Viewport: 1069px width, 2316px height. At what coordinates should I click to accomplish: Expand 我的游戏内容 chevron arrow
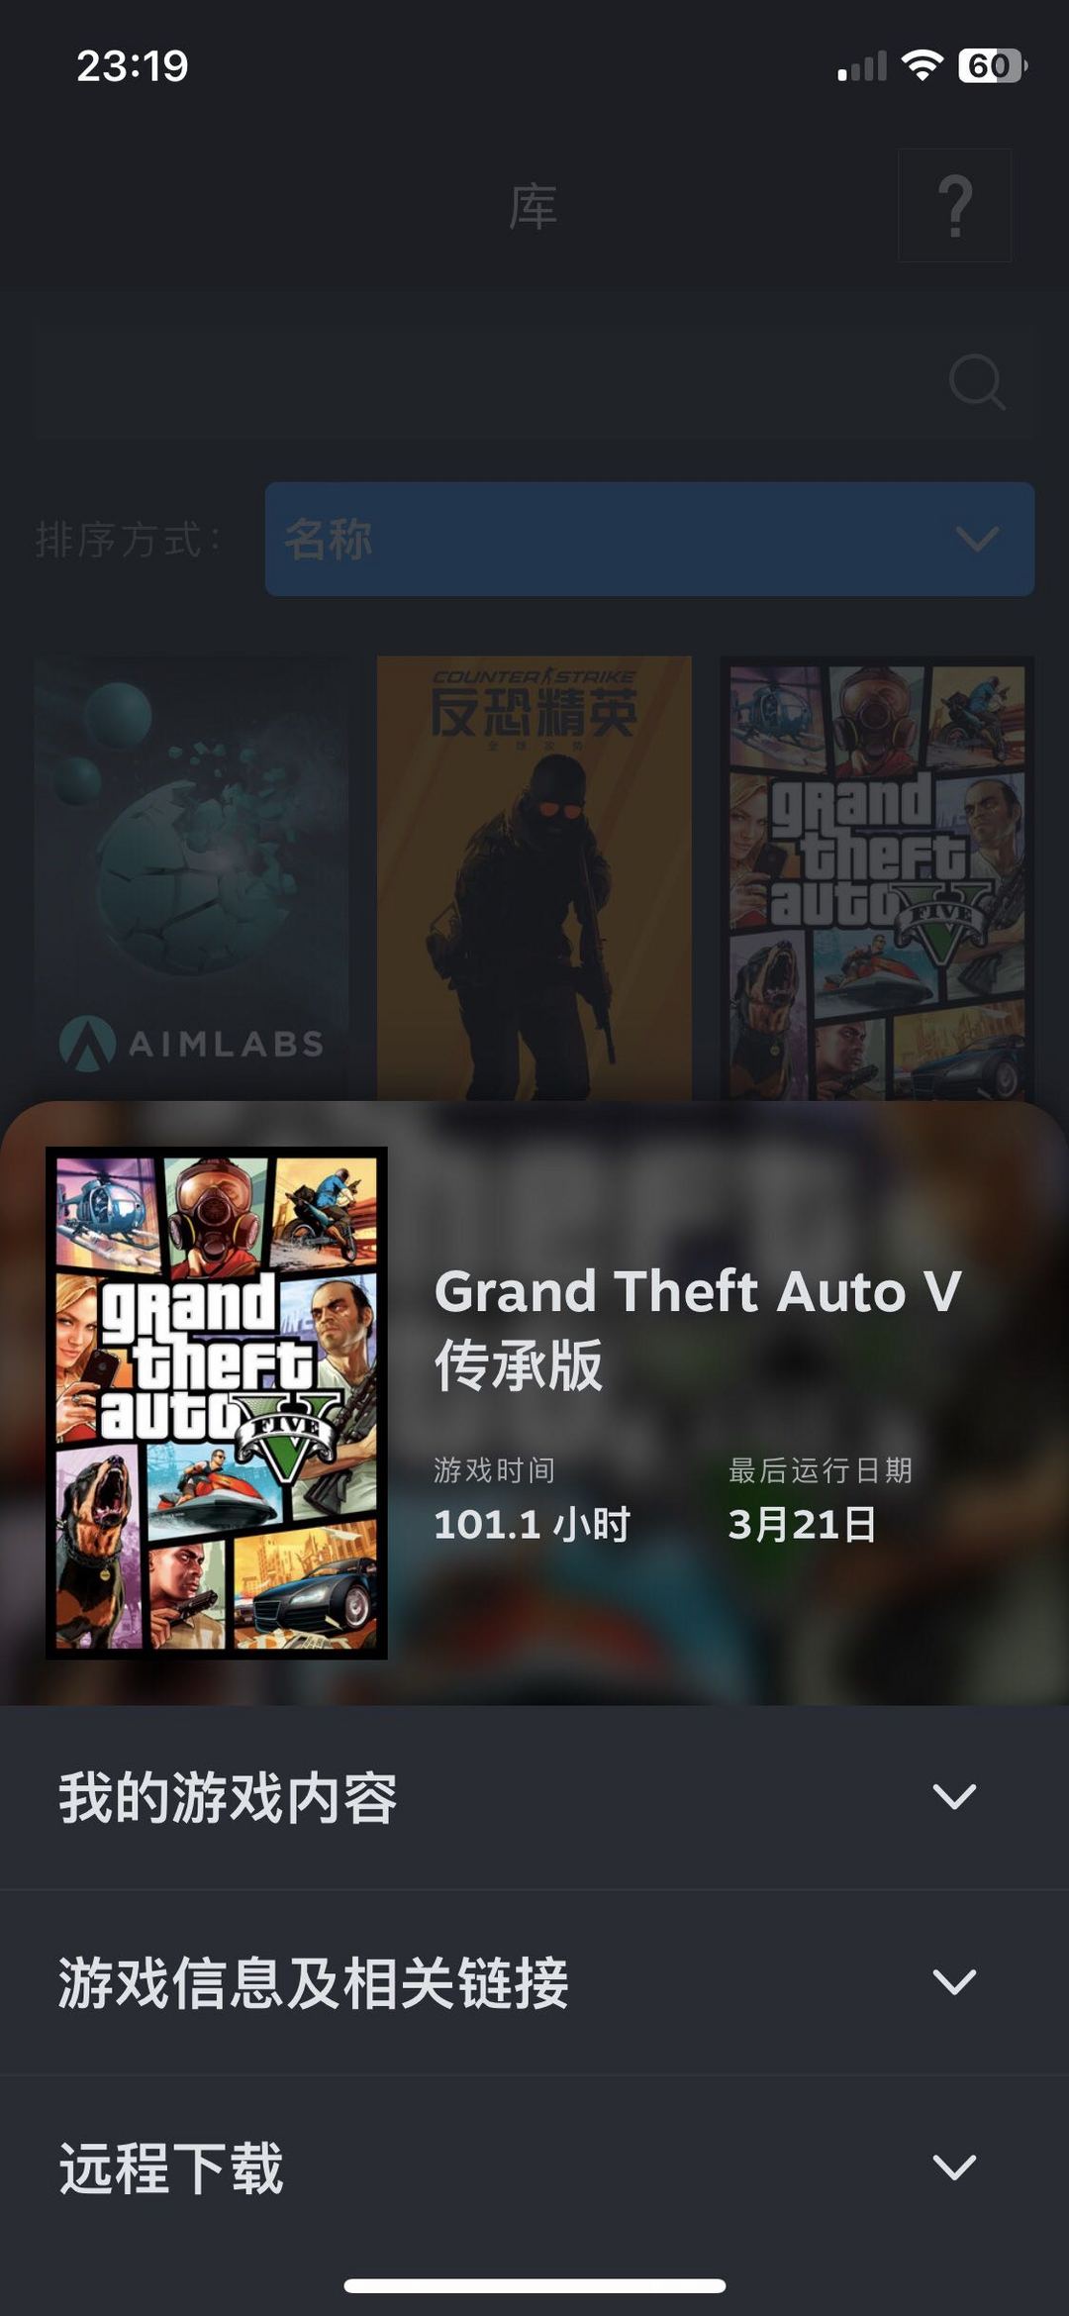point(954,1796)
